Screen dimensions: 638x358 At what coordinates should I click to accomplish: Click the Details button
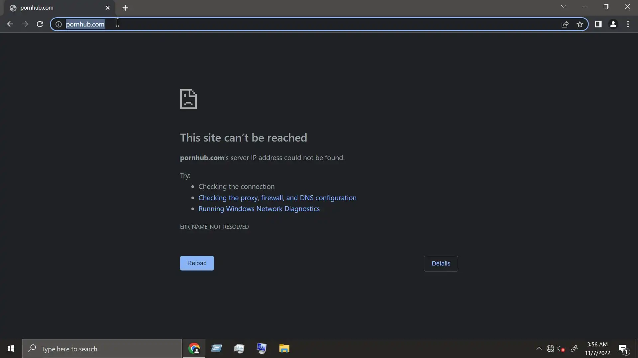tap(441, 264)
